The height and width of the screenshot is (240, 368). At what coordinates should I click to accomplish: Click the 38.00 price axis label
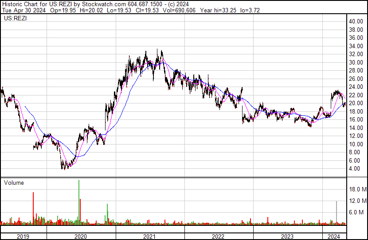[x=356, y=30]
